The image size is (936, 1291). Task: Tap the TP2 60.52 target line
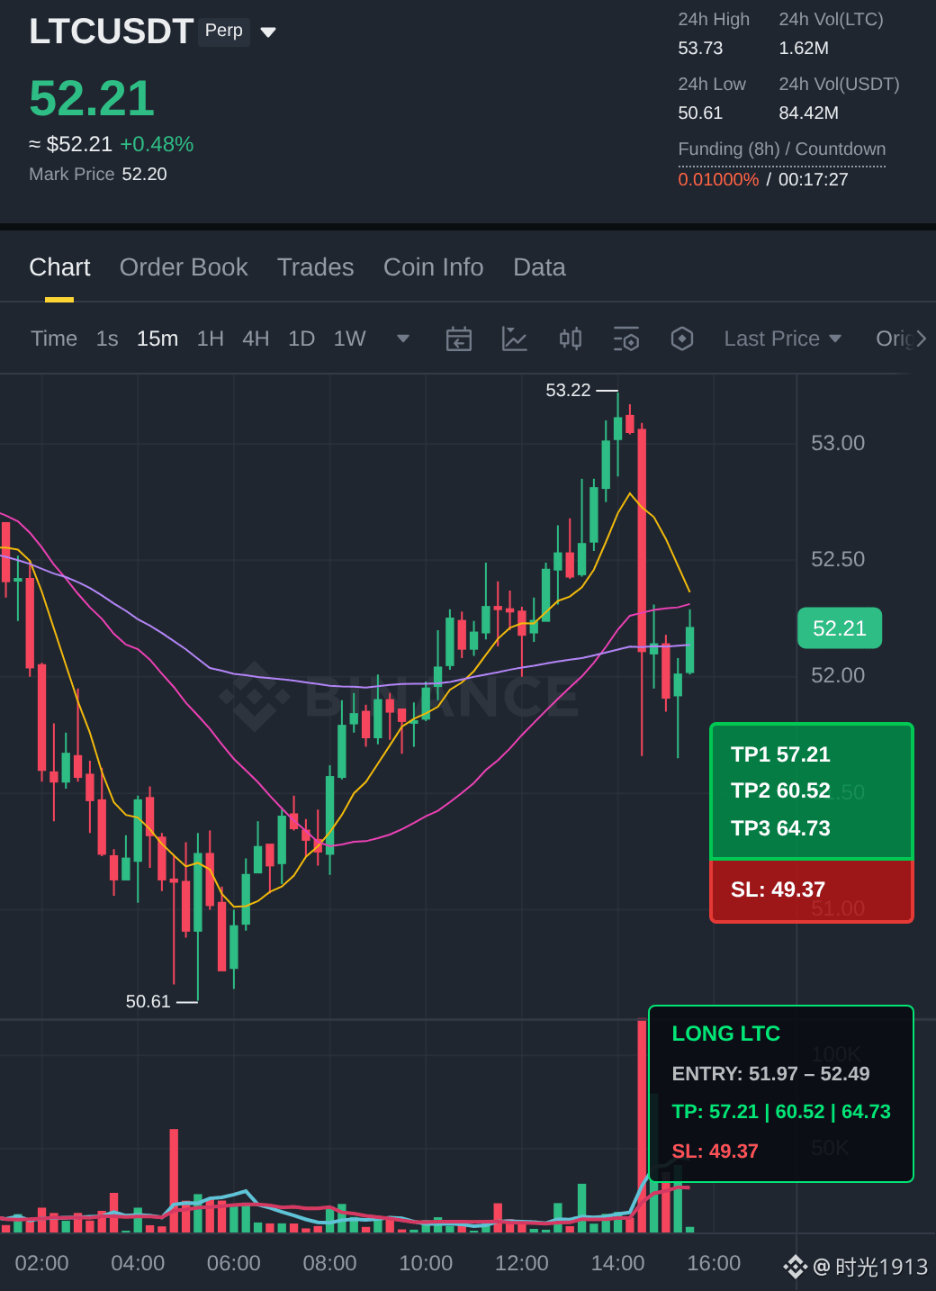tap(780, 790)
